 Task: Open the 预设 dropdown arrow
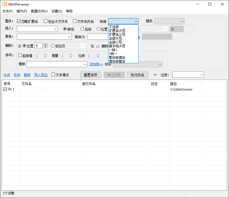click(160, 64)
